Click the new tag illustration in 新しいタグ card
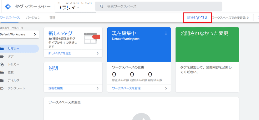Image resolution: width=259 pixels, height=120 pixels. pos(92,38)
